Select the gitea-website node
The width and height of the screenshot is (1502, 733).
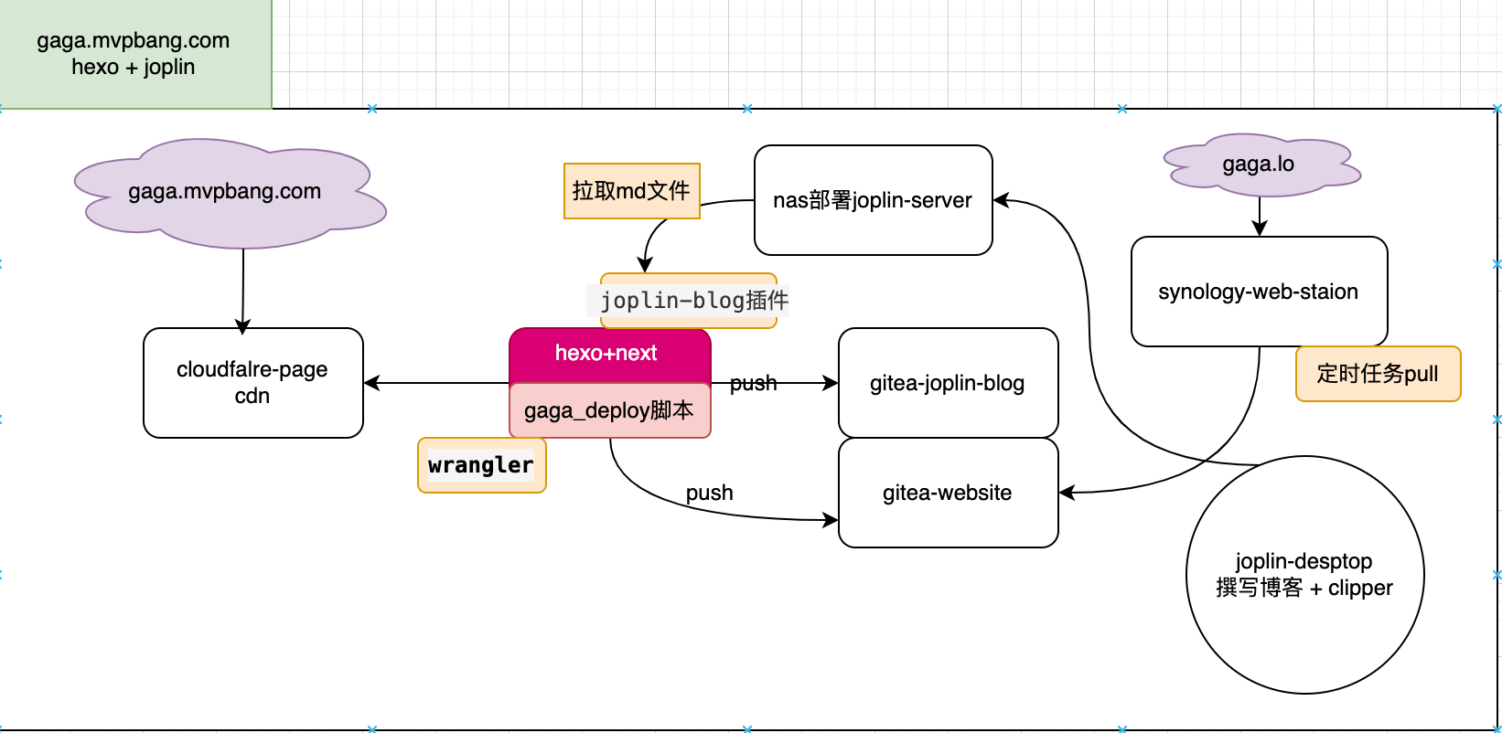click(948, 493)
